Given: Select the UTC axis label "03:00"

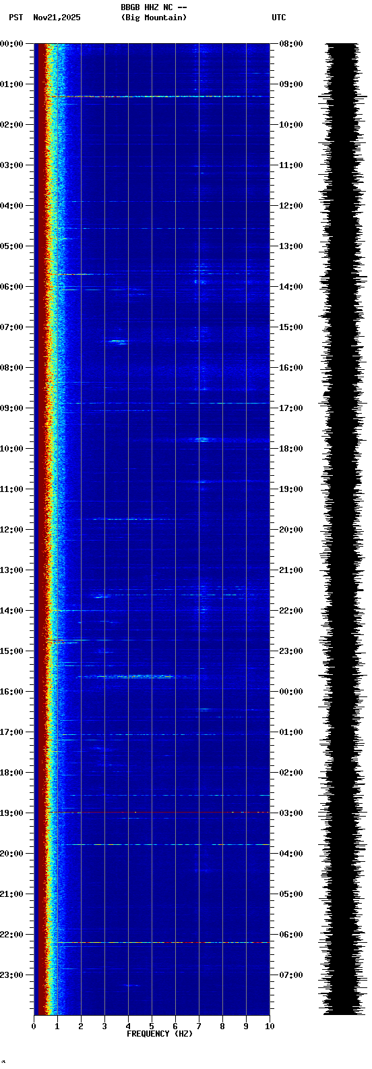Looking at the screenshot, I should [291, 813].
